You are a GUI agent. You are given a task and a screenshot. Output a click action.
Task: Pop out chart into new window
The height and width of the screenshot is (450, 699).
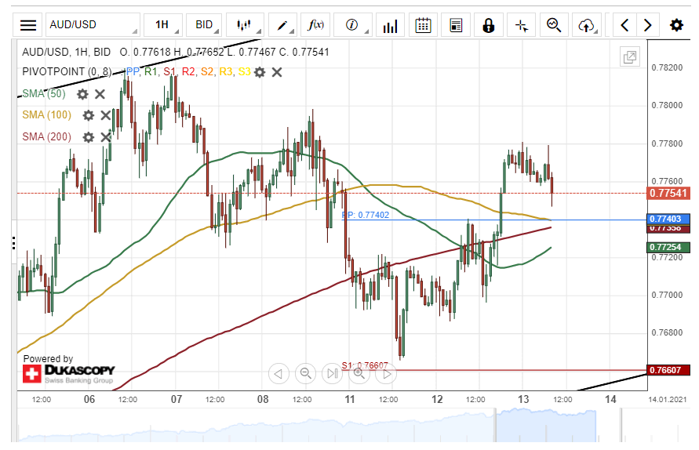(x=629, y=56)
